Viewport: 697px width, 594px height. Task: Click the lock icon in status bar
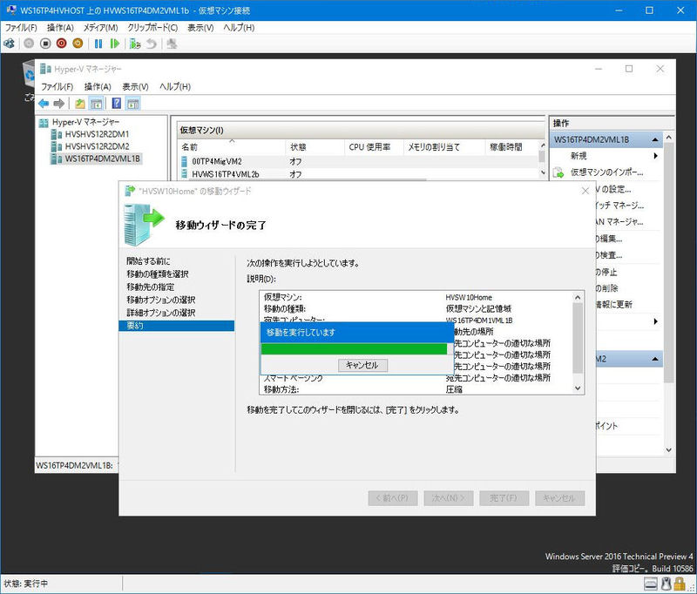click(x=680, y=584)
